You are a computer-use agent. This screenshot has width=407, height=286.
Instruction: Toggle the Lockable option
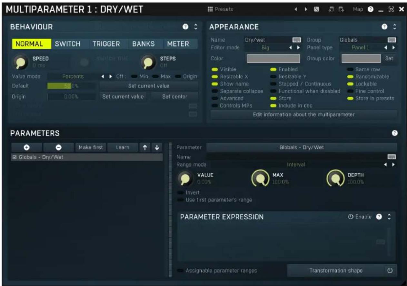(361, 84)
